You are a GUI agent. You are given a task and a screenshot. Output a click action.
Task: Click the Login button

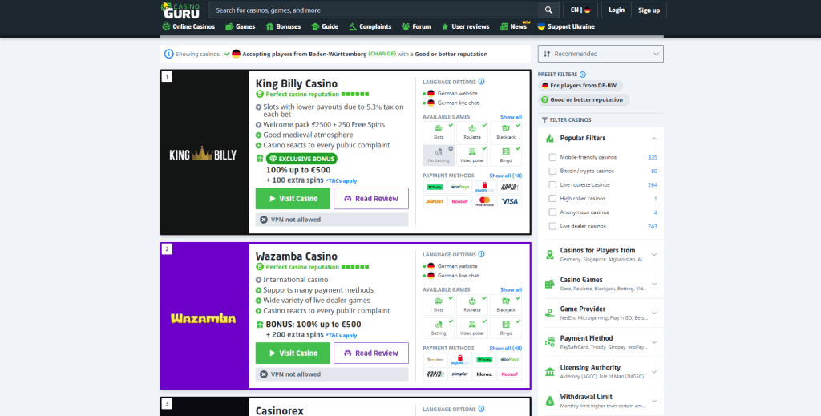click(617, 10)
